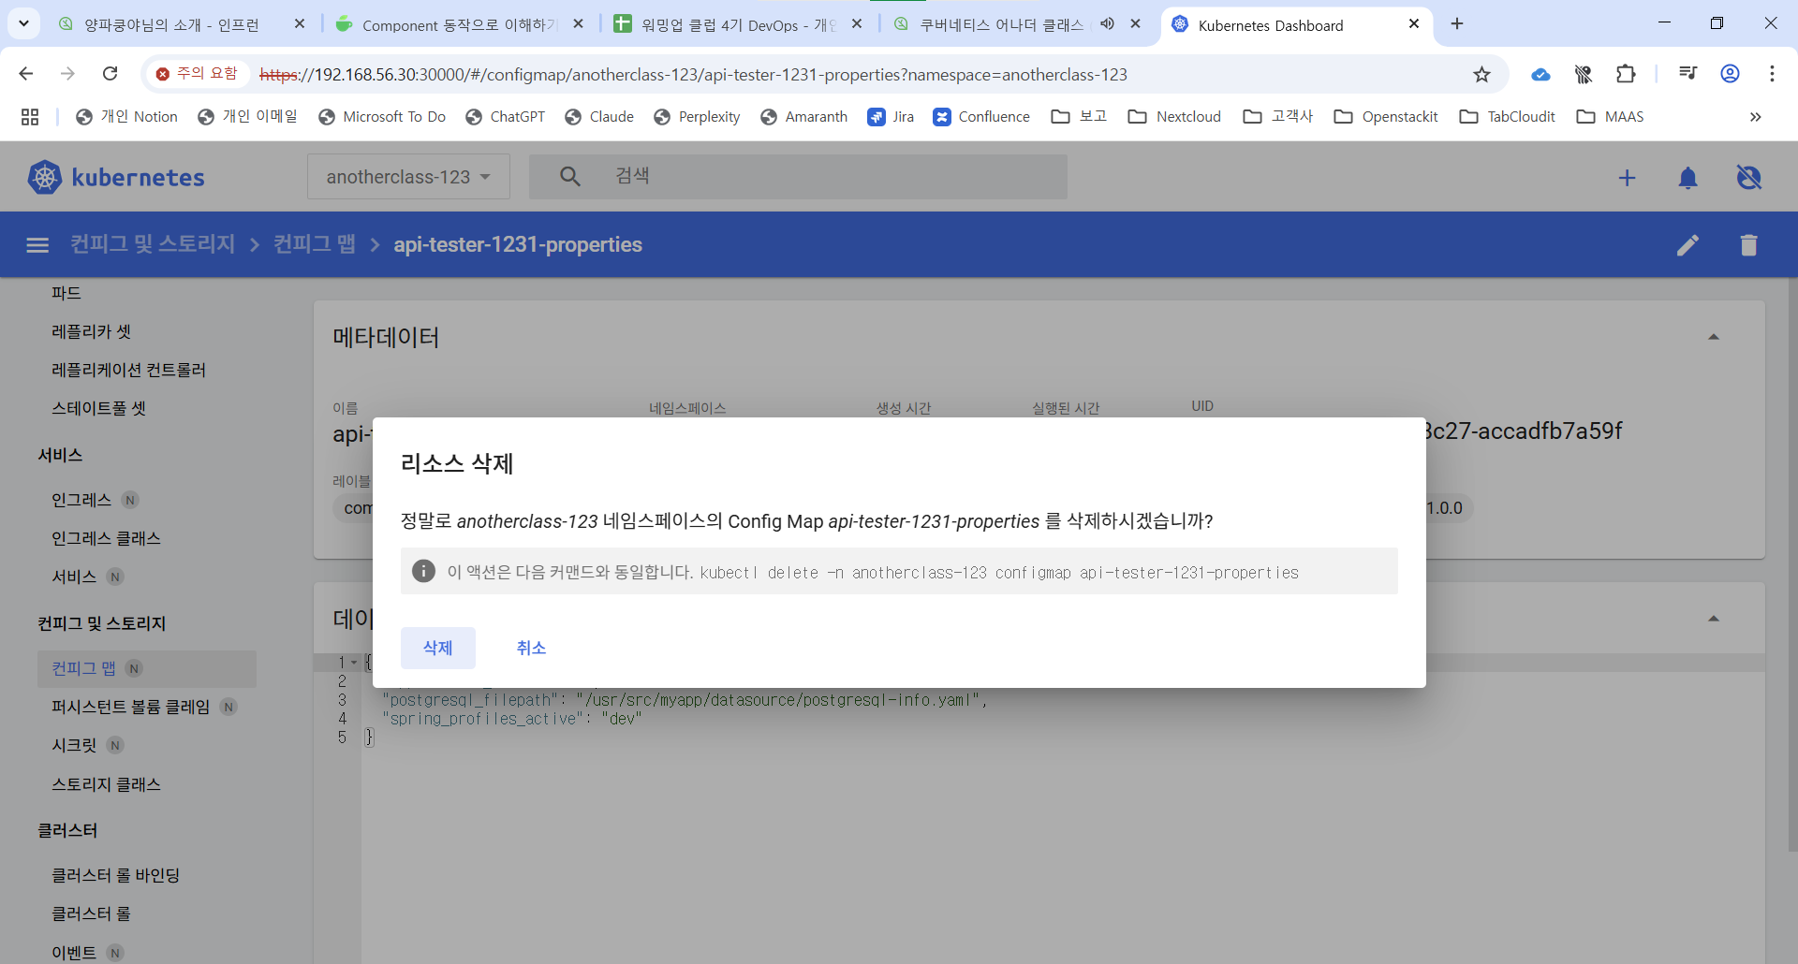Expand the tab search dropdown arrow
The width and height of the screenshot is (1798, 964).
click(x=23, y=23)
